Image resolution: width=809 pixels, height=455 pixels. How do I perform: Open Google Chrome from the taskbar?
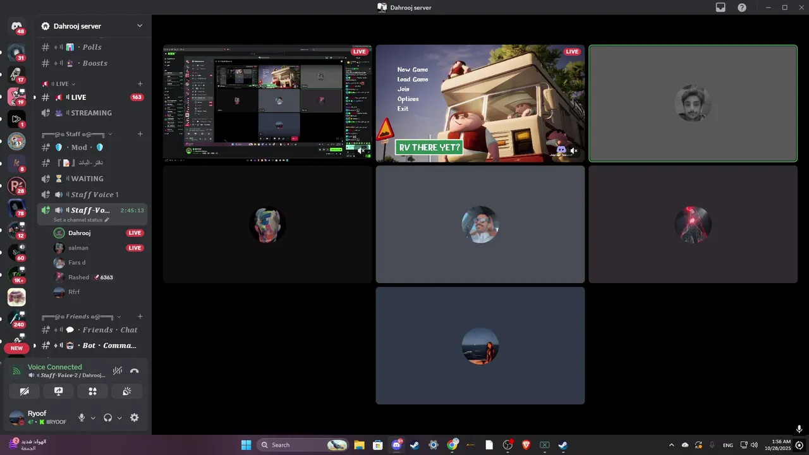453,445
